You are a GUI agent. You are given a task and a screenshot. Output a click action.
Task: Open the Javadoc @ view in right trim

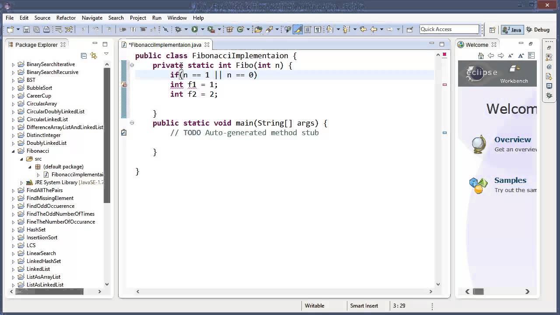tap(549, 67)
